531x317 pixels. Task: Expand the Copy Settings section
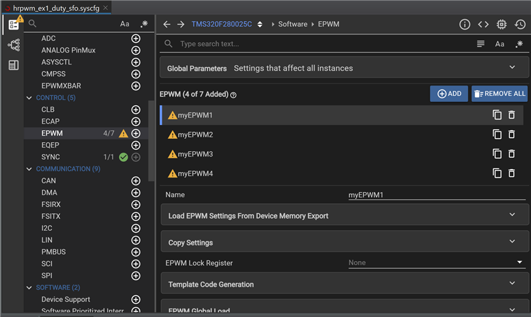513,242
